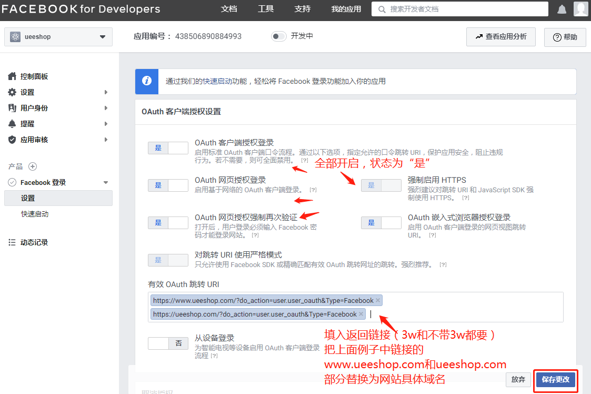This screenshot has width=591, height=394.
Task: Click the blue info icon in banner
Action: click(147, 81)
